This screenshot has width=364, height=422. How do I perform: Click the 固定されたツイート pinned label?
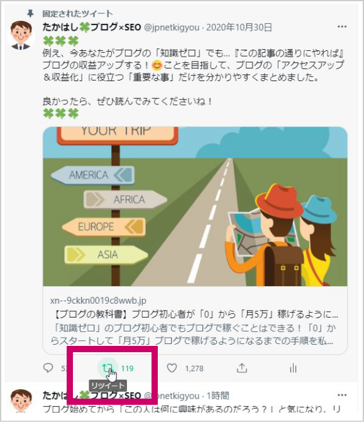tap(77, 13)
